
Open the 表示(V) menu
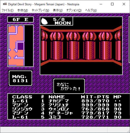58,10
